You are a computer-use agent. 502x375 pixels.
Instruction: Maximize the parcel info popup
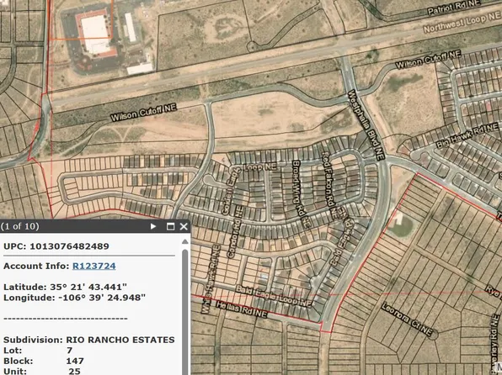pos(171,226)
